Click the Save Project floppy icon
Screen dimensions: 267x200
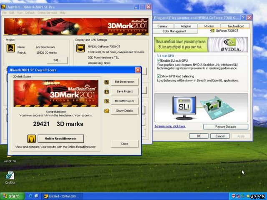107,92
